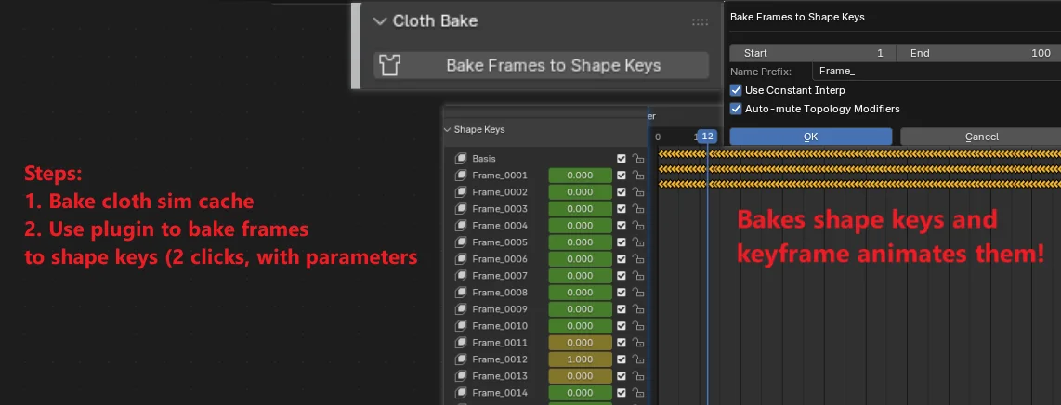Click the shape key icon beside Frame_0001
Viewport: 1061px width, 405px height.
click(x=461, y=176)
